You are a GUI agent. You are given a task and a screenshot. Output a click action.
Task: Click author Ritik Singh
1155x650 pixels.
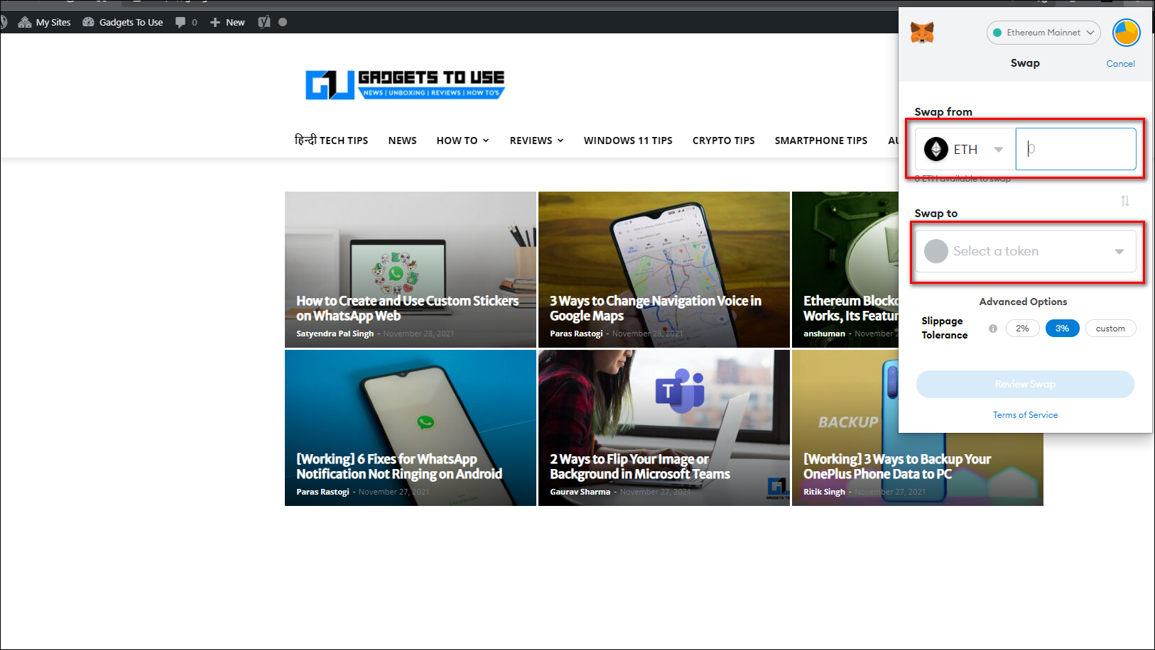824,492
